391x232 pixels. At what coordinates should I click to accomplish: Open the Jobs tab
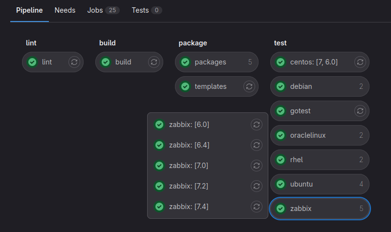(104, 10)
